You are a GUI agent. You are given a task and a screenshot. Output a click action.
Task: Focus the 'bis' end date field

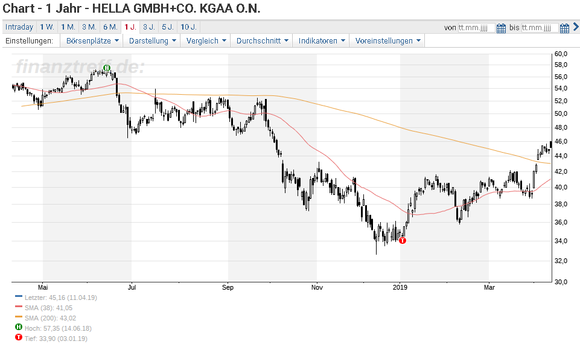pos(540,28)
